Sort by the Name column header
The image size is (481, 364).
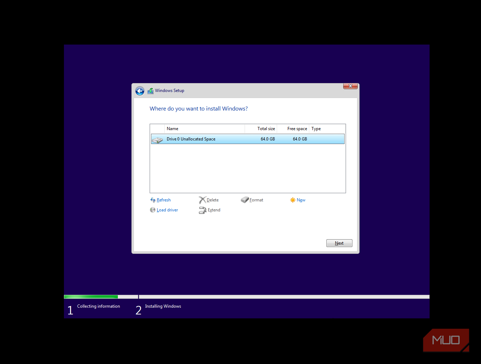pos(205,129)
